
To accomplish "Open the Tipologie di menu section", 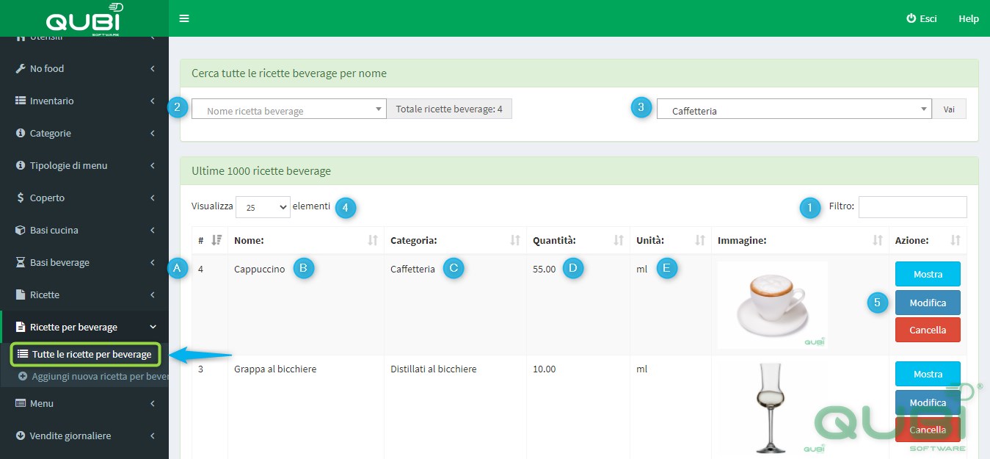I will [84, 165].
